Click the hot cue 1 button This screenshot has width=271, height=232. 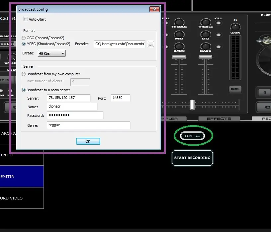264,93
